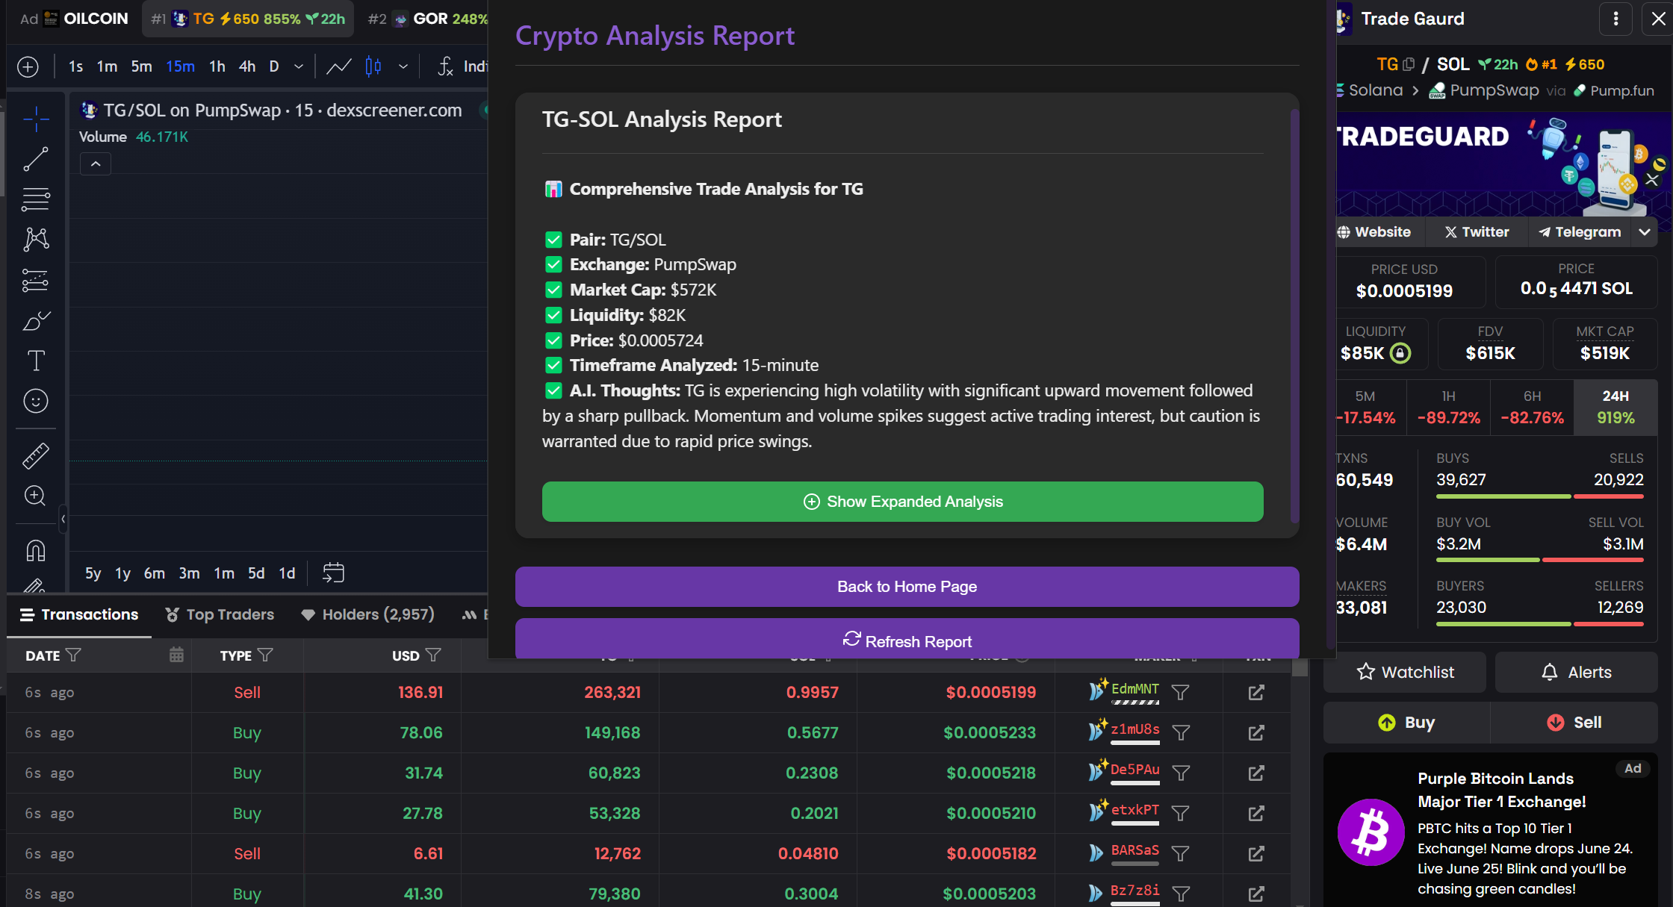Filter transactions by maker z1mU8s
The width and height of the screenshot is (1673, 907).
pos(1181,733)
